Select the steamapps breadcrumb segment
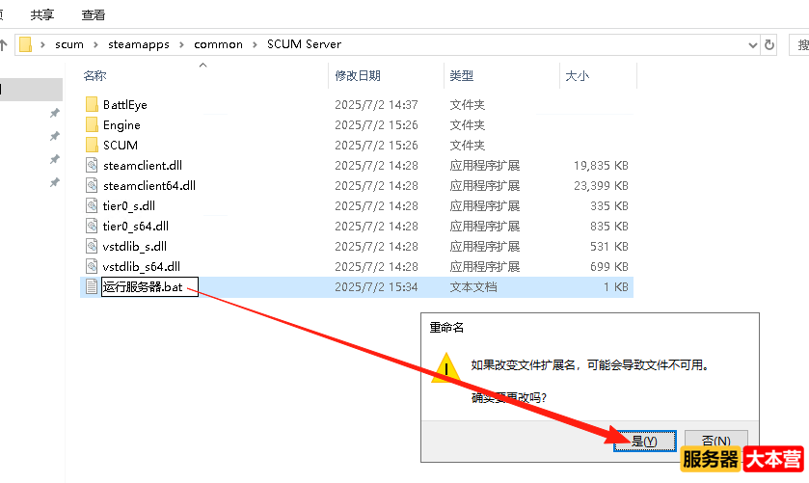809x483 pixels. click(x=138, y=44)
